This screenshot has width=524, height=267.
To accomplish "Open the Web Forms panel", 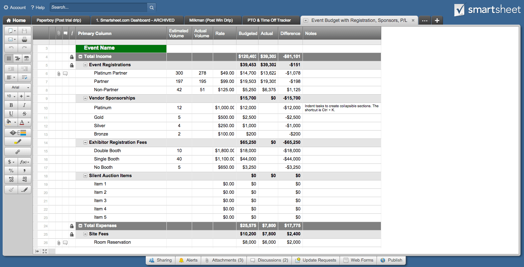I will click(359, 260).
